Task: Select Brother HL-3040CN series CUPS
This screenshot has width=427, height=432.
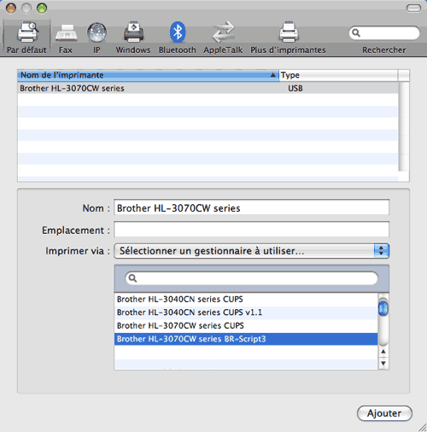Action: 246,300
